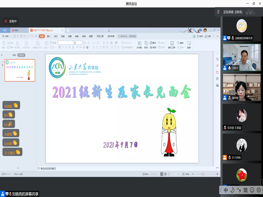This screenshot has height=197, width=263.
Task: Open the File (文件) menu dropdown
Action: (x=7, y=36)
